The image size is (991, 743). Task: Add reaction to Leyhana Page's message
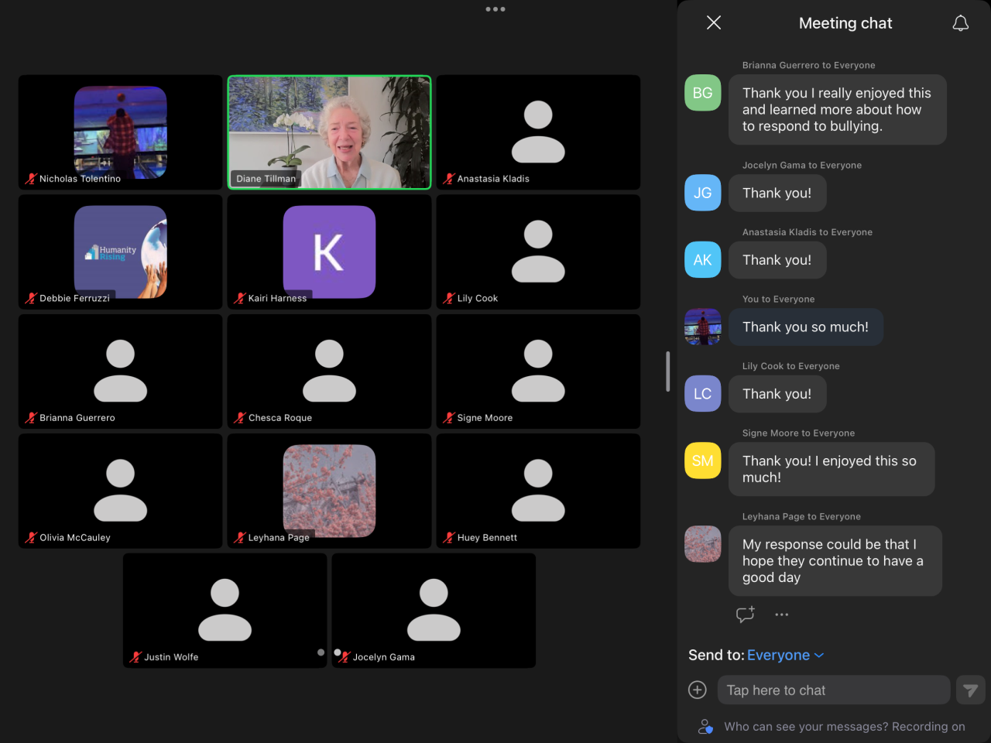tap(745, 615)
